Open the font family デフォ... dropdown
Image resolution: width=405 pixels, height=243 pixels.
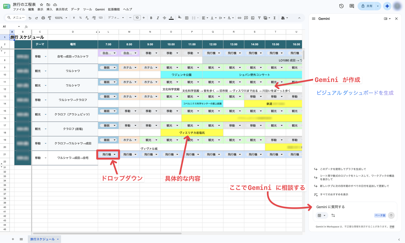pyautogui.click(x=116, y=18)
